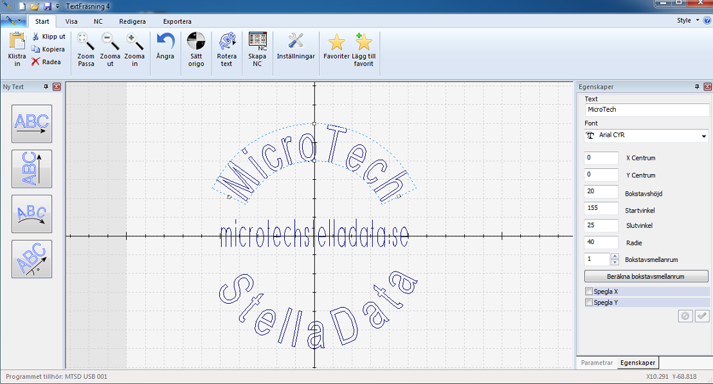Screen dimensions: 713x384
Task: Close the Ny Text panel
Action: pos(57,87)
